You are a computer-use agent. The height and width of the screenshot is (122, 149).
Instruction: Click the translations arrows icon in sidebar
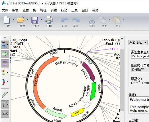pos(3,72)
